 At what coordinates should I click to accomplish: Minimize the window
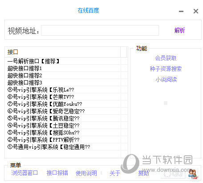[x=181, y=11]
